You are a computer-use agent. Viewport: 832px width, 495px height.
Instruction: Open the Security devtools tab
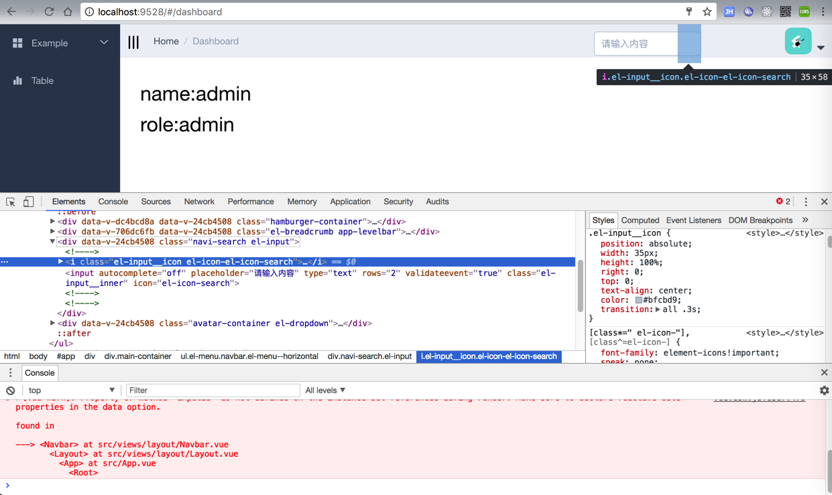coord(398,202)
